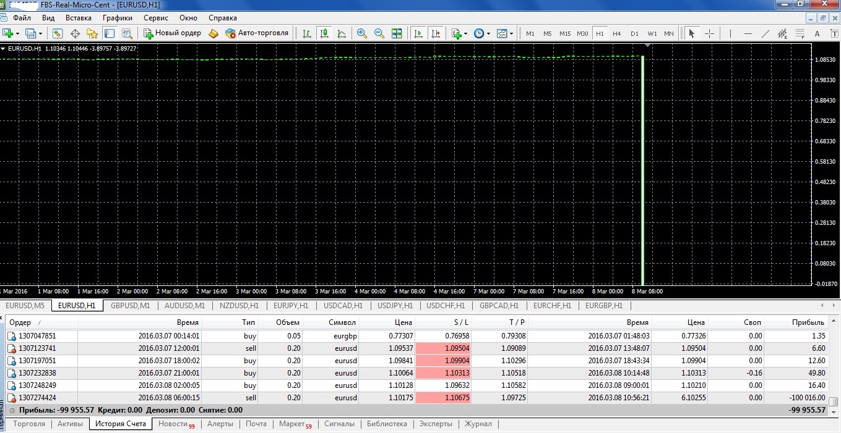Viewport: 841px width, 433px height.
Task: Toggle the Авто-торговля button
Action: tap(257, 33)
